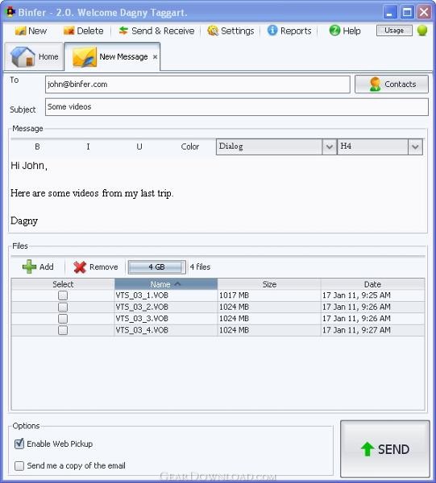Click the green up arrow on SEND
Image resolution: width=436 pixels, height=483 pixels.
[x=367, y=449]
